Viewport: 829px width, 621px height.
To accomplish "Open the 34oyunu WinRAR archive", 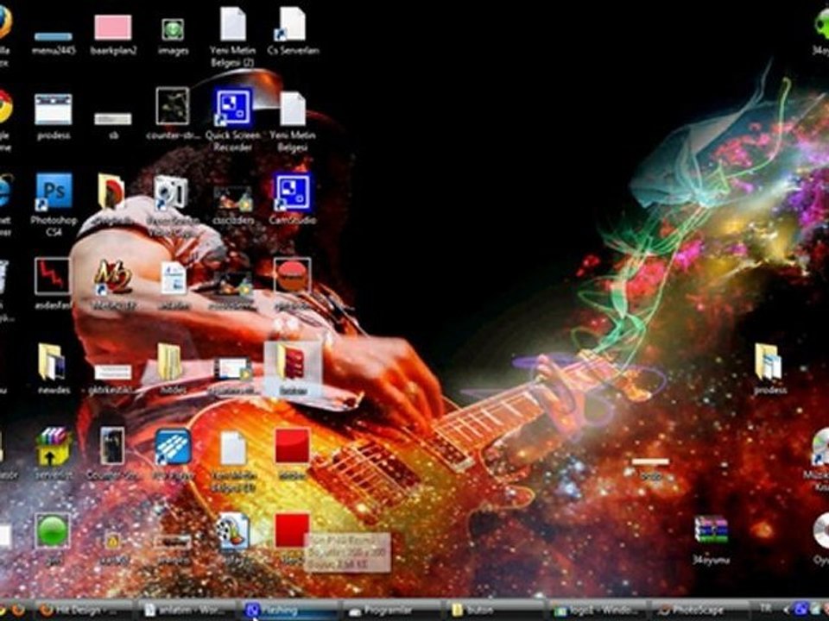I will click(x=711, y=530).
